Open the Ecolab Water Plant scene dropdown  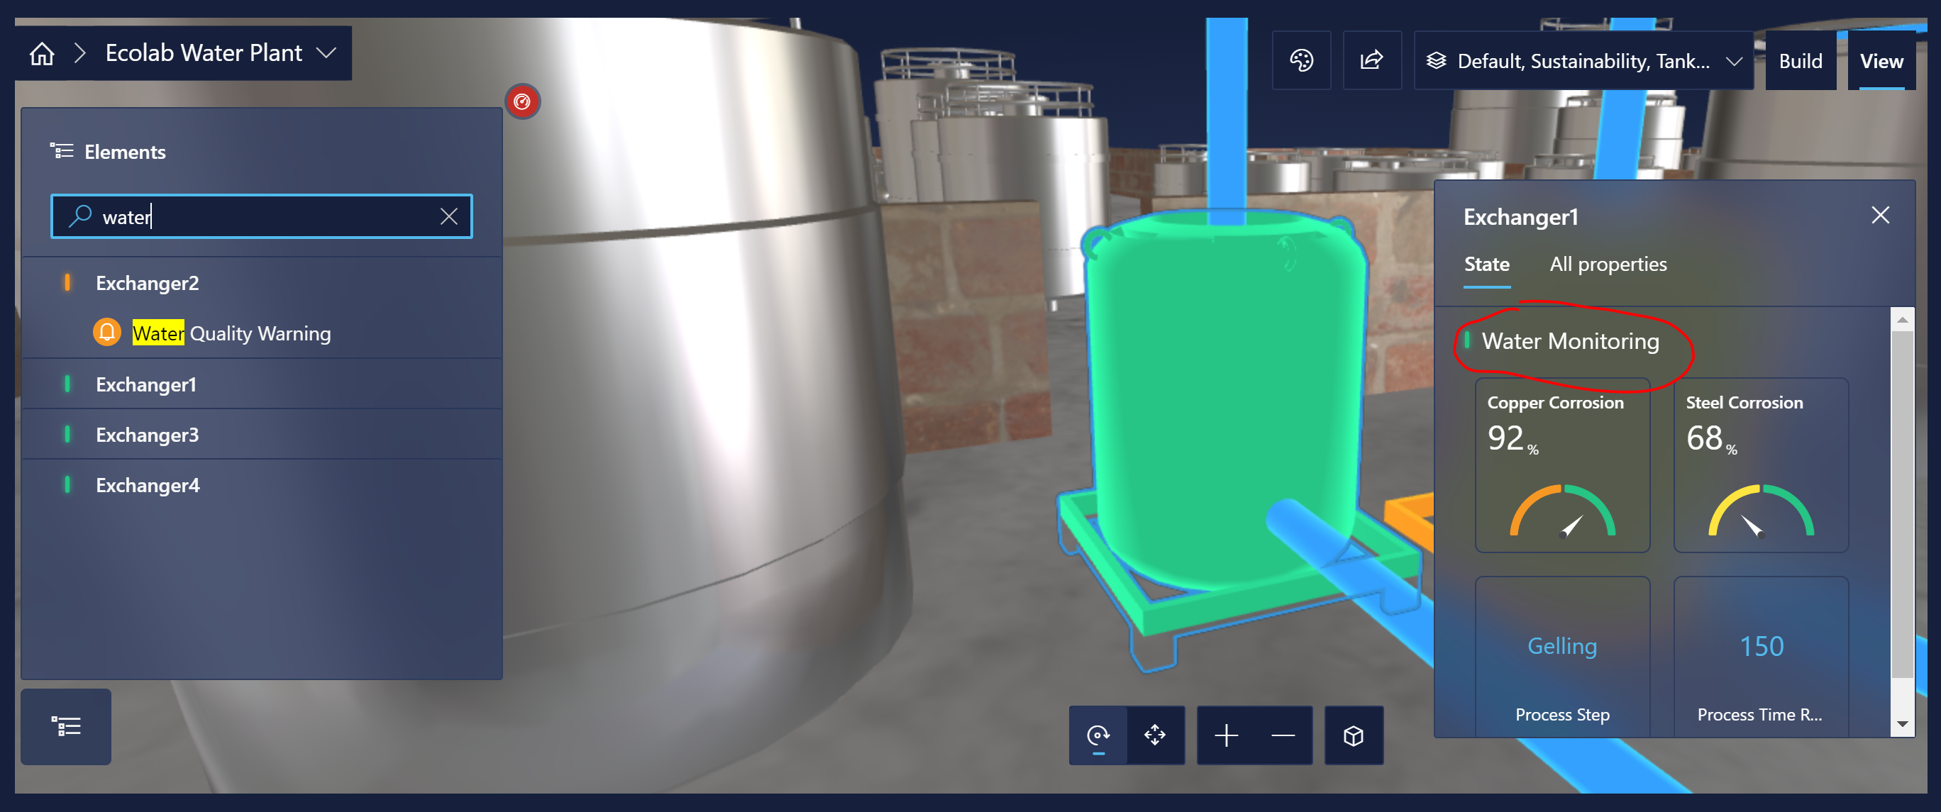(326, 52)
